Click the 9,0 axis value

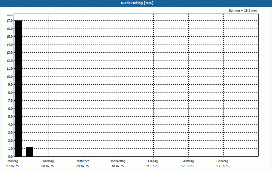click(x=10, y=84)
